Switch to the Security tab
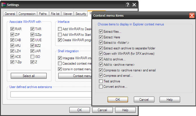 (x=81, y=14)
